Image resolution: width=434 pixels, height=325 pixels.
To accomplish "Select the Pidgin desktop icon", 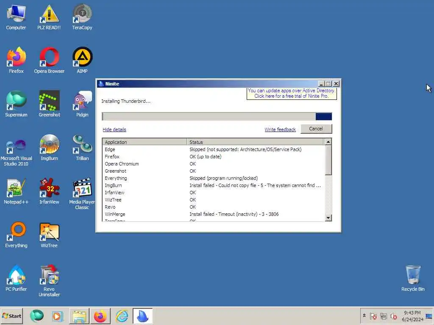I will click(x=82, y=104).
